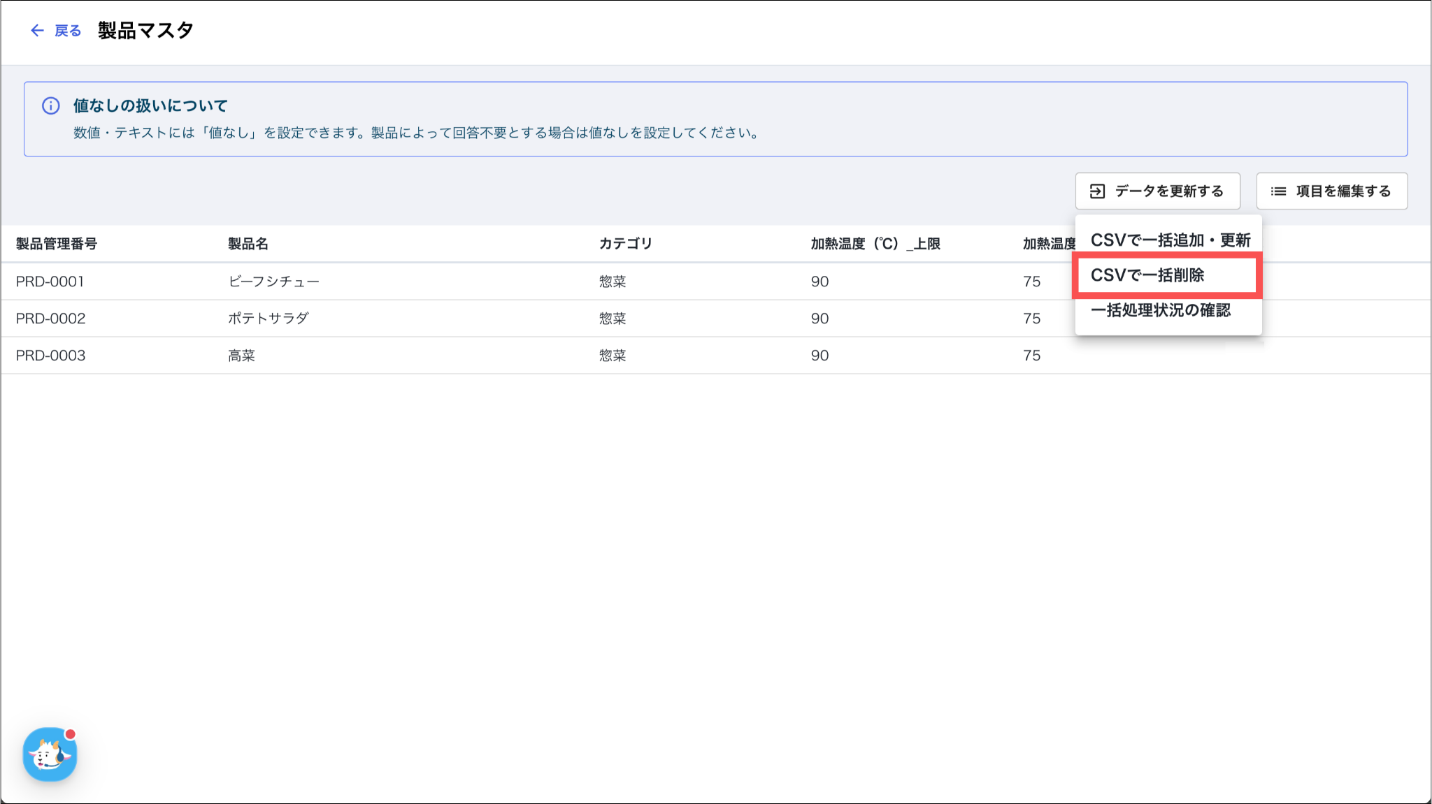The width and height of the screenshot is (1432, 804).
Task: Click the list icon on 項目を編集する
Action: (1278, 191)
